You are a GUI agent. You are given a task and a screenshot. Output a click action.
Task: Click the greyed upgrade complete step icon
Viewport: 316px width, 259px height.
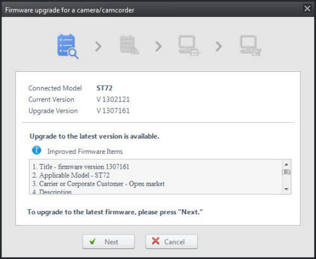pos(250,45)
